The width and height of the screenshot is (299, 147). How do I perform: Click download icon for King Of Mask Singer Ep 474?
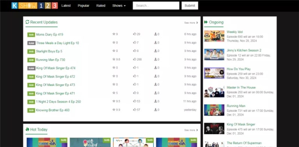[x=155, y=68]
